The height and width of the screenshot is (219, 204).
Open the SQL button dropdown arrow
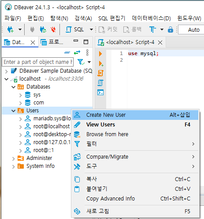tap(91, 30)
